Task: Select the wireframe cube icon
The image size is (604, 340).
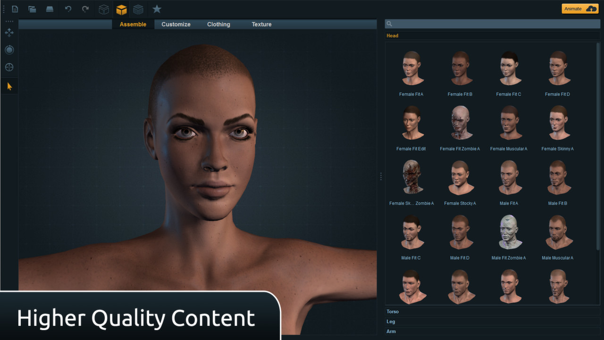Action: click(103, 8)
